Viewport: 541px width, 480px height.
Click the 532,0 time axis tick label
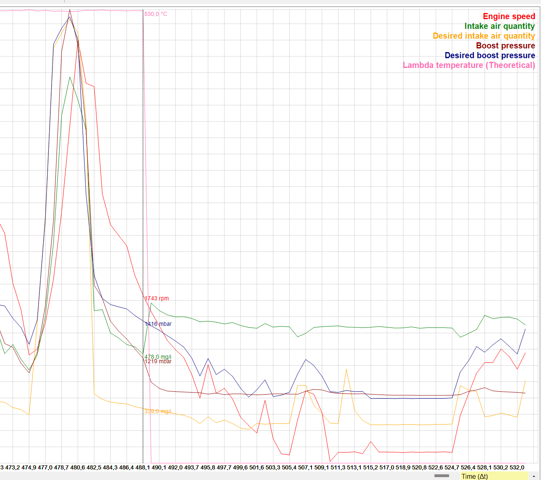517,467
